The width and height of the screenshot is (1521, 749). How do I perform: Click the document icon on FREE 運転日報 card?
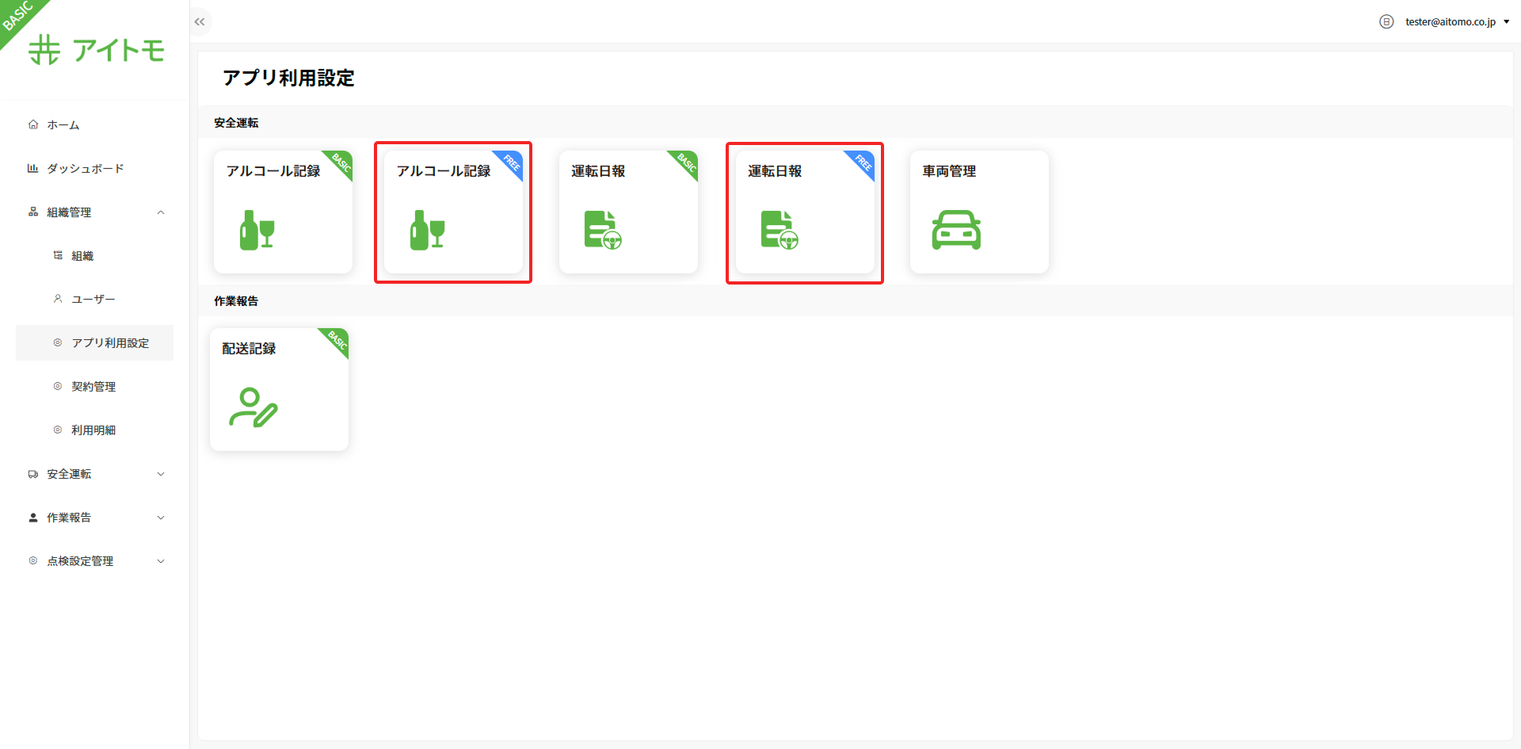click(780, 230)
